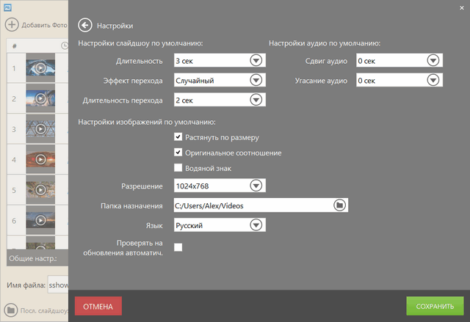Click the Настройки title text
Image resolution: width=470 pixels, height=322 pixels.
(x=115, y=26)
